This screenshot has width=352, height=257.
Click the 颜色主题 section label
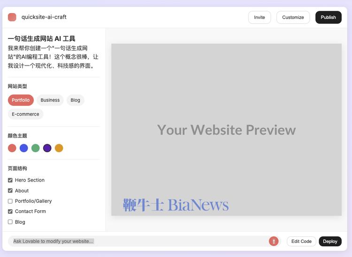[x=17, y=136]
